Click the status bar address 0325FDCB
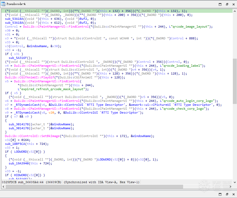Viewport: 237px width, 198px height. [9, 182]
